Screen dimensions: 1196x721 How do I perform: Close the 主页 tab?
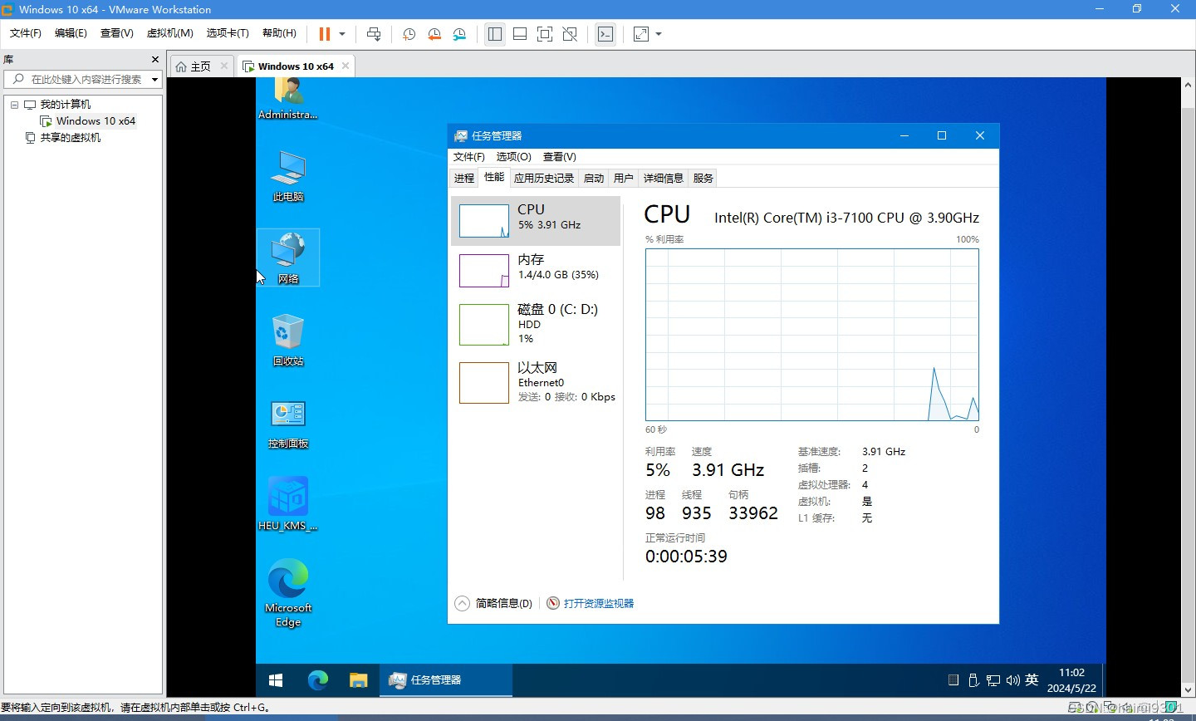(224, 66)
